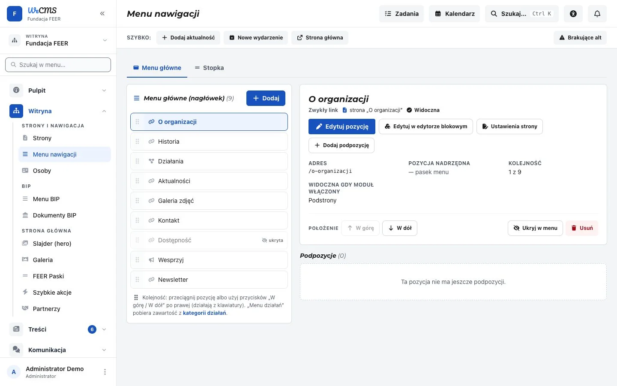Open Menu nawigacji in sidebar

coord(65,154)
